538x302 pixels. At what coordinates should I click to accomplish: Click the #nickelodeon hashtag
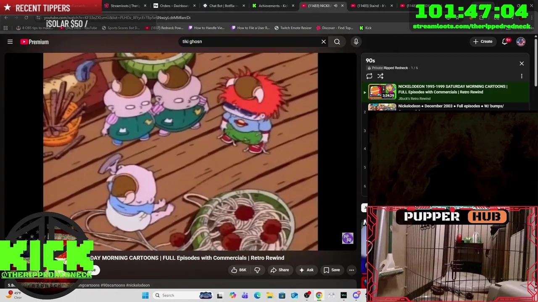click(x=138, y=285)
